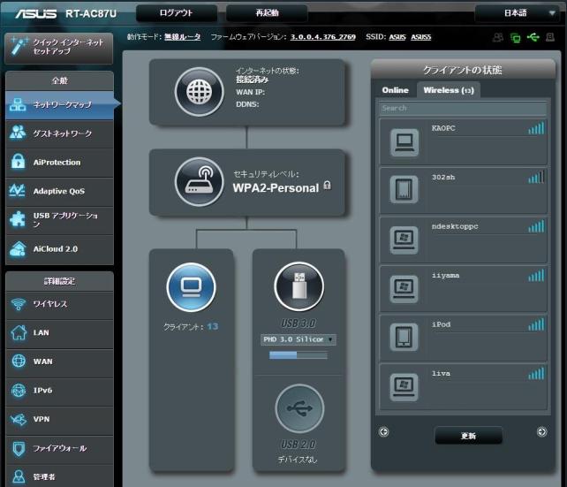The image size is (567, 487).
Task: Click the wireless router icon in the network map
Action: (x=200, y=181)
